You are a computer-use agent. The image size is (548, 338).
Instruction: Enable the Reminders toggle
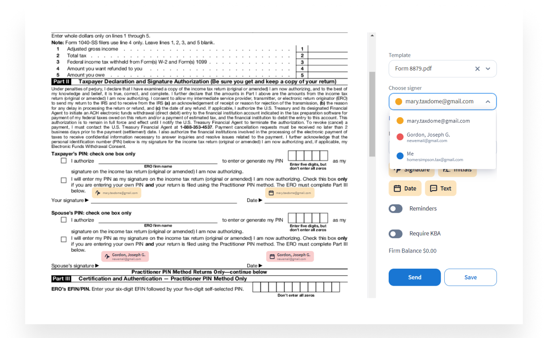tap(396, 209)
